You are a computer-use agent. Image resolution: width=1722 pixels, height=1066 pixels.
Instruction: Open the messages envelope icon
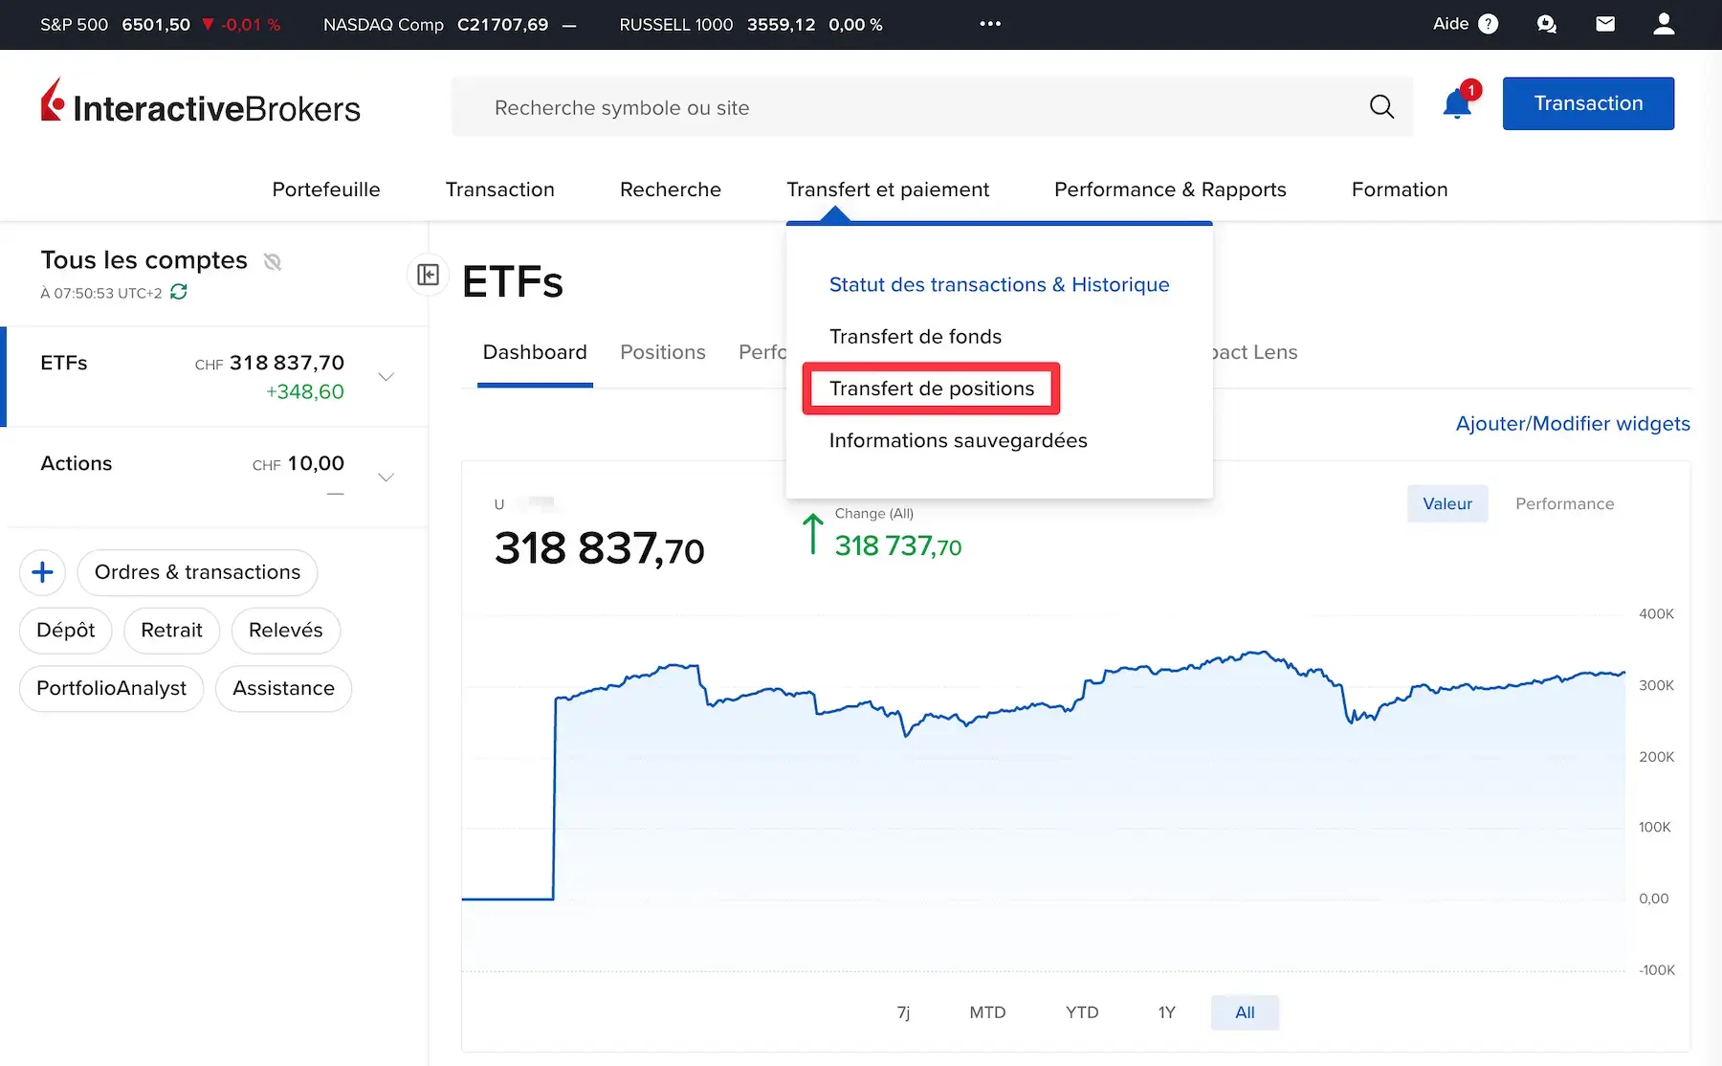click(x=1605, y=24)
